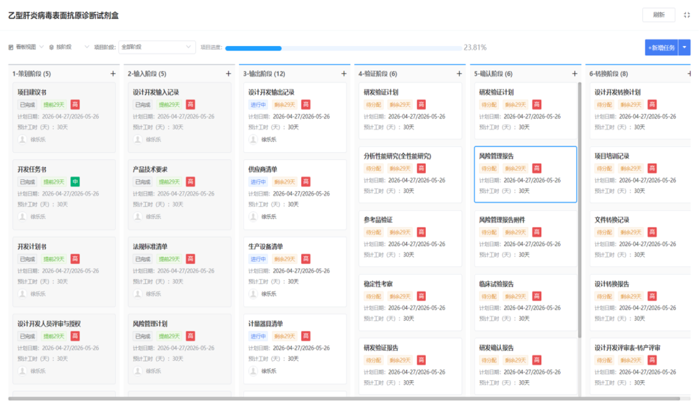This screenshot has height=406, width=699.
Task: Click the red 高 badge on 文件转换记录 card
Action: [652, 232]
